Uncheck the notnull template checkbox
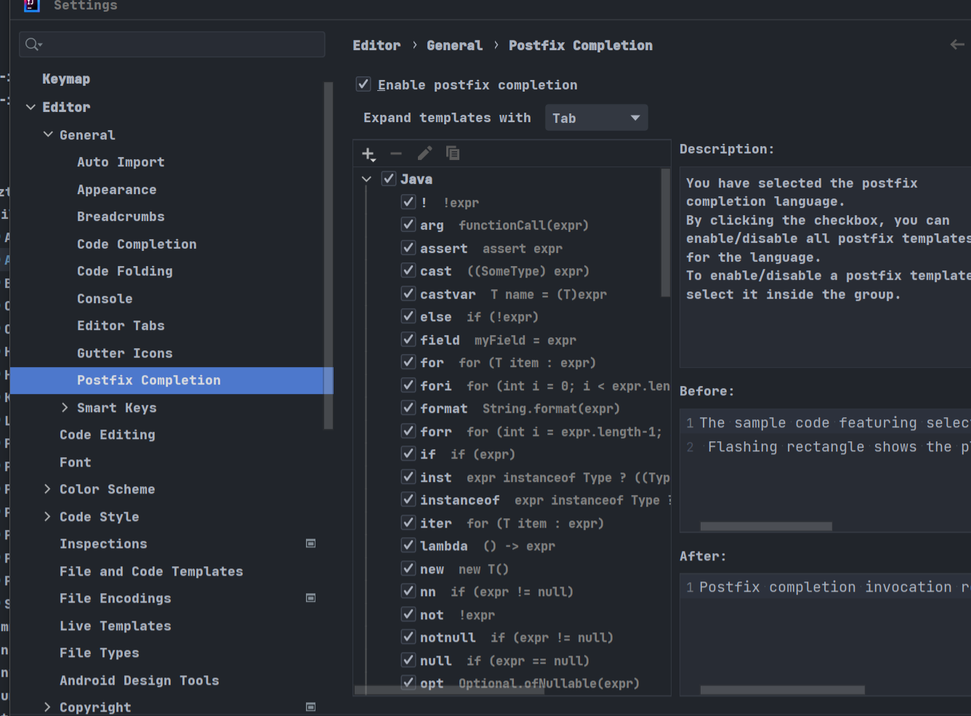Viewport: 971px width, 716px height. 408,637
